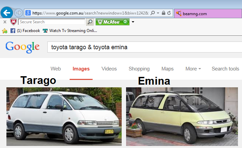The width and height of the screenshot is (242, 148).
Task: Open Search tools options
Action: click(x=225, y=69)
